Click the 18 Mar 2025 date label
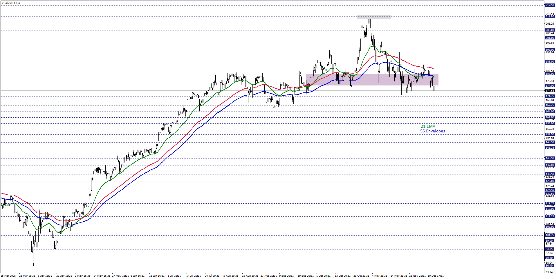 tap(8, 276)
